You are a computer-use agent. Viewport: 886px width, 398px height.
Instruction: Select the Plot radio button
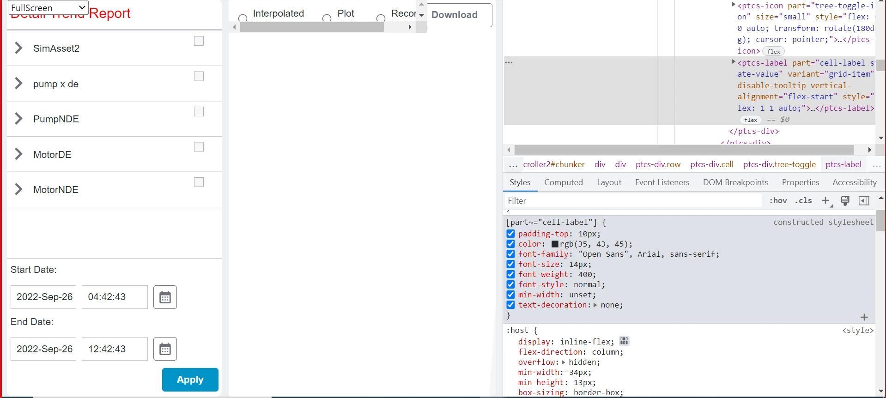(x=327, y=18)
